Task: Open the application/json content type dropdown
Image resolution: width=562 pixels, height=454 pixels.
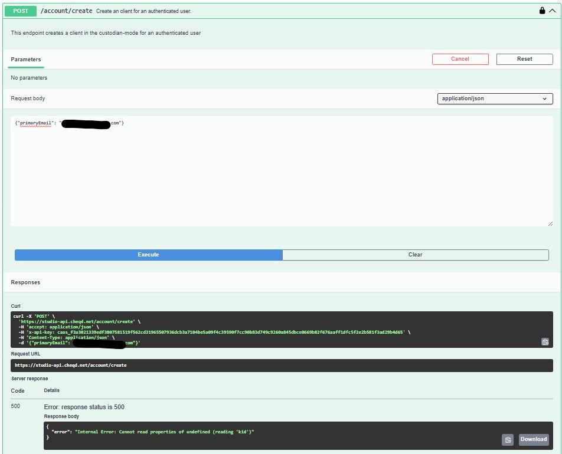Action: 495,98
